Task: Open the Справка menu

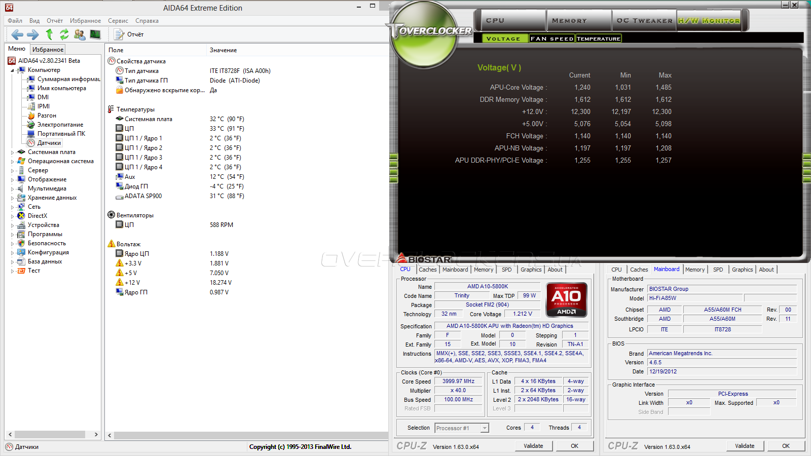Action: click(147, 21)
